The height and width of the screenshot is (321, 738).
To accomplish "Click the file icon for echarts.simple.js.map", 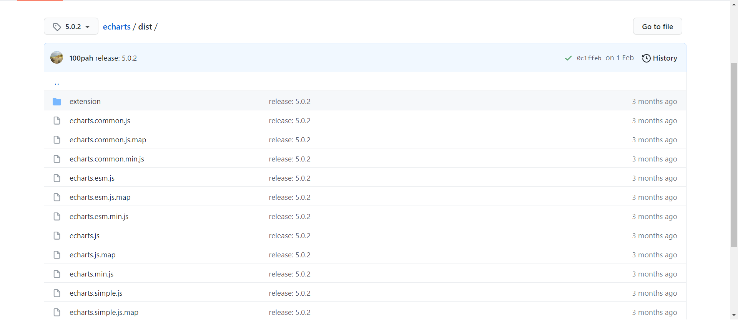I will click(x=57, y=313).
